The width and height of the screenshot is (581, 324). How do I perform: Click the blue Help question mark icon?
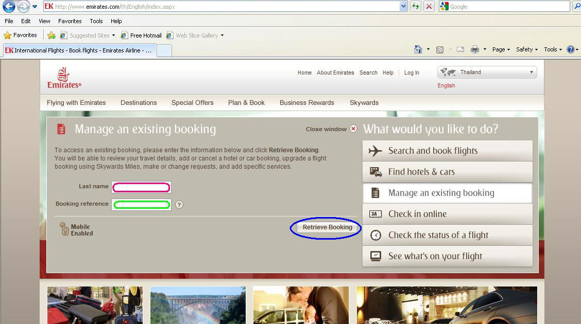[x=571, y=49]
